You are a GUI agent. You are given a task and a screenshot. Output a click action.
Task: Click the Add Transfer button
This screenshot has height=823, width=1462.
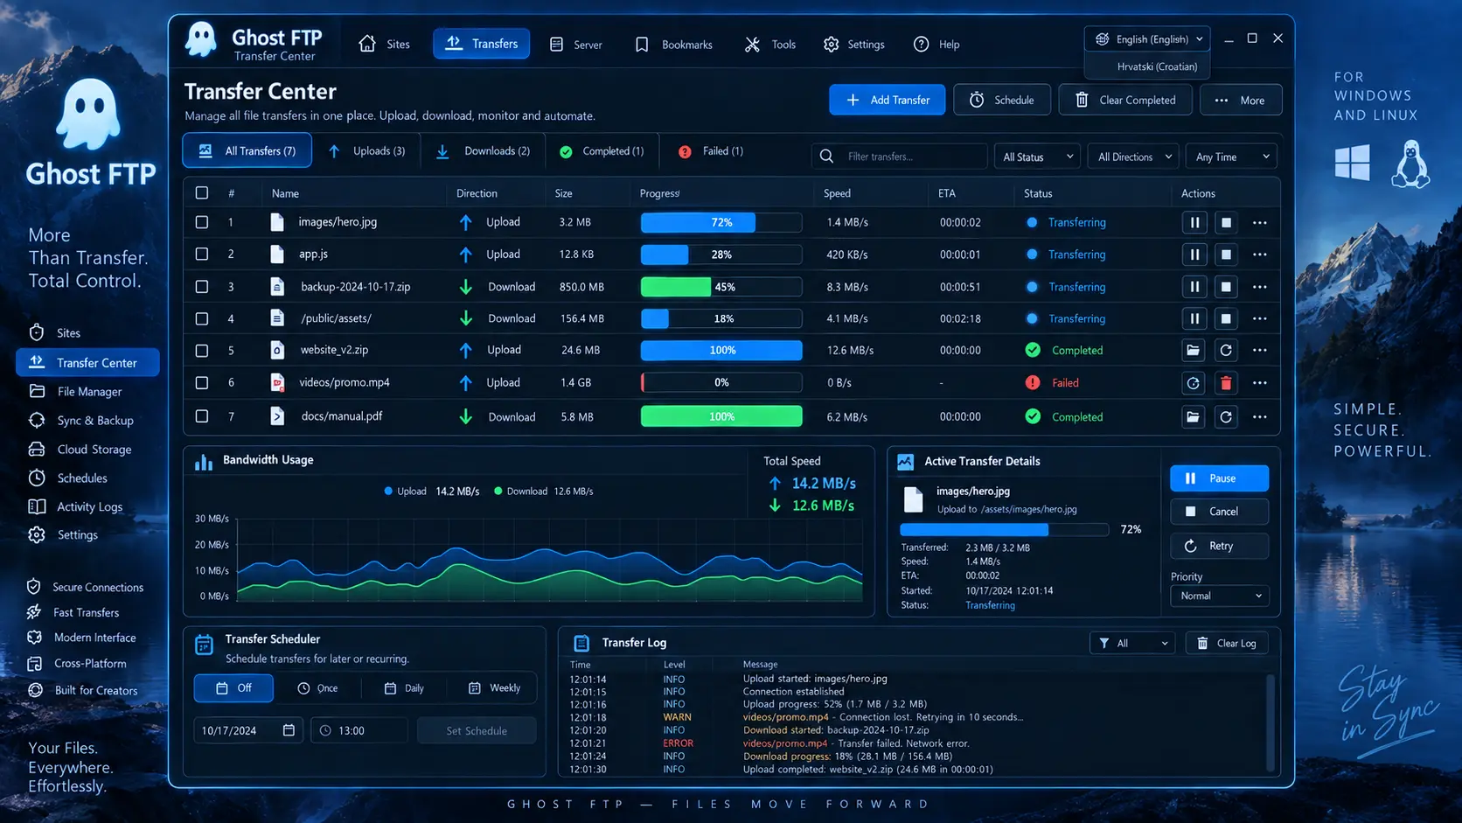(x=888, y=100)
